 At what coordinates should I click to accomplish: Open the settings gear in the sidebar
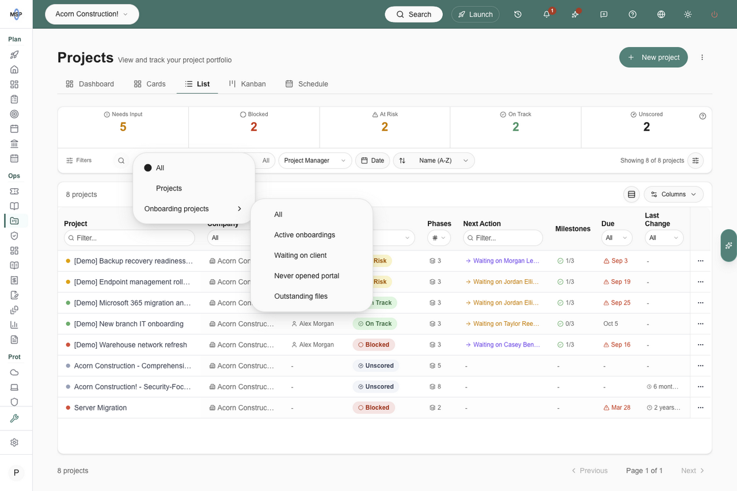(x=14, y=443)
